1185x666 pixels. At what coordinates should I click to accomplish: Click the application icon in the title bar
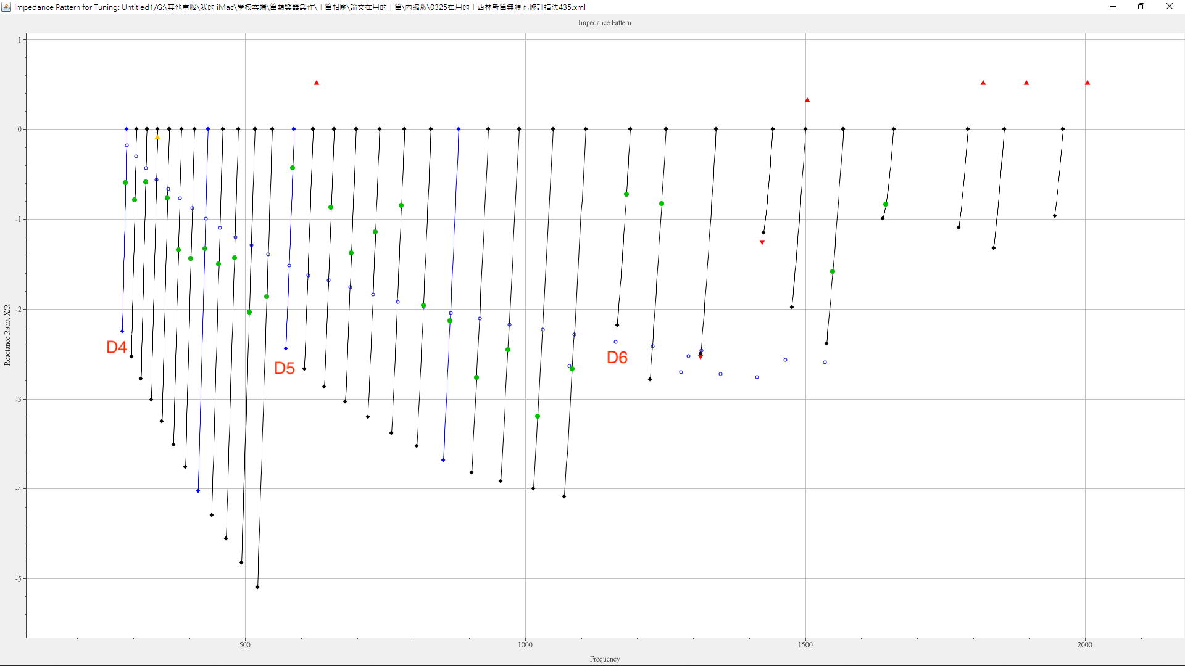pyautogui.click(x=6, y=7)
